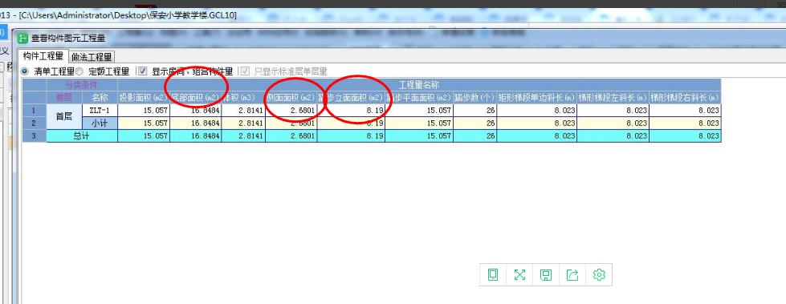The width and height of the screenshot is (786, 304).
Task: Toggle 只显示标准层单层量 checkbox
Action: [x=245, y=71]
